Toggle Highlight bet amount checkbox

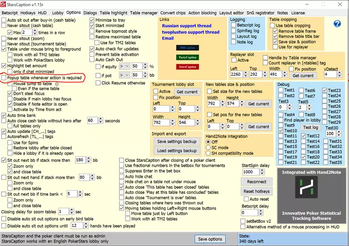[4, 66]
